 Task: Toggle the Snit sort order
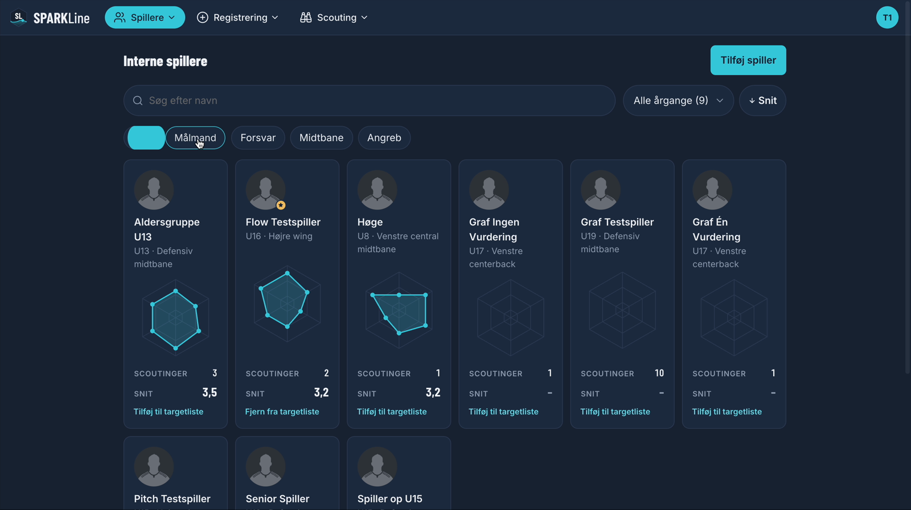[762, 101]
